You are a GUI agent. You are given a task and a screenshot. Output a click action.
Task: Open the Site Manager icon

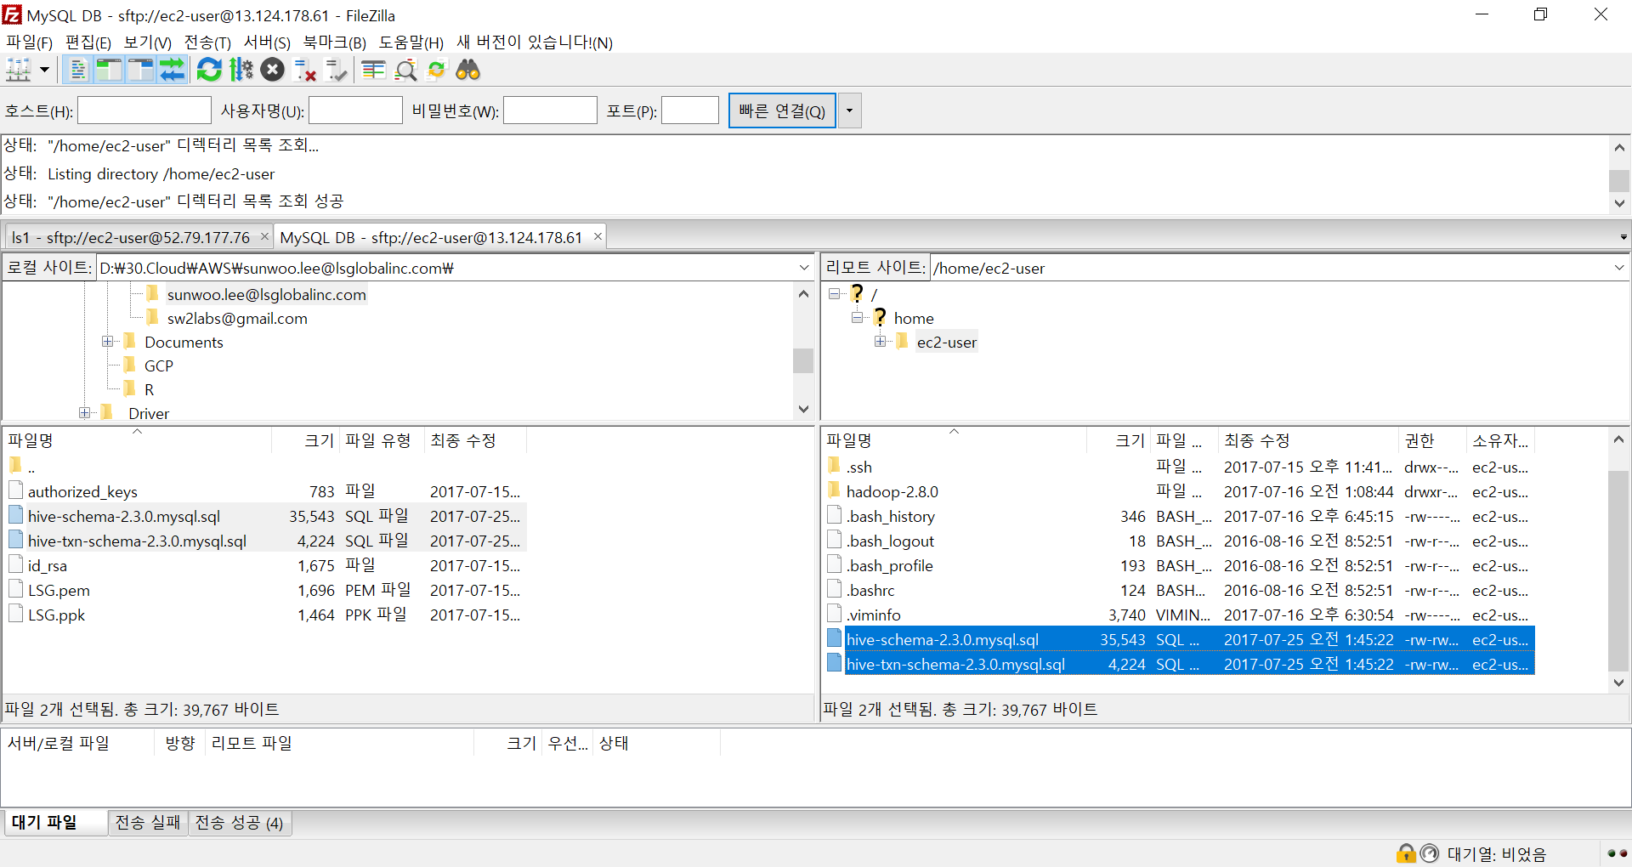tap(18, 70)
